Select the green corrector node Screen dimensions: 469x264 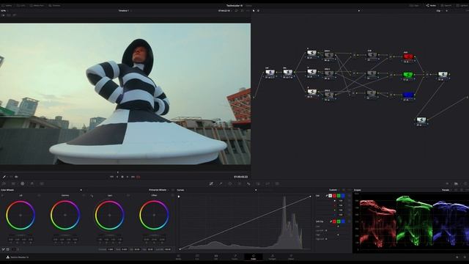pyautogui.click(x=408, y=75)
